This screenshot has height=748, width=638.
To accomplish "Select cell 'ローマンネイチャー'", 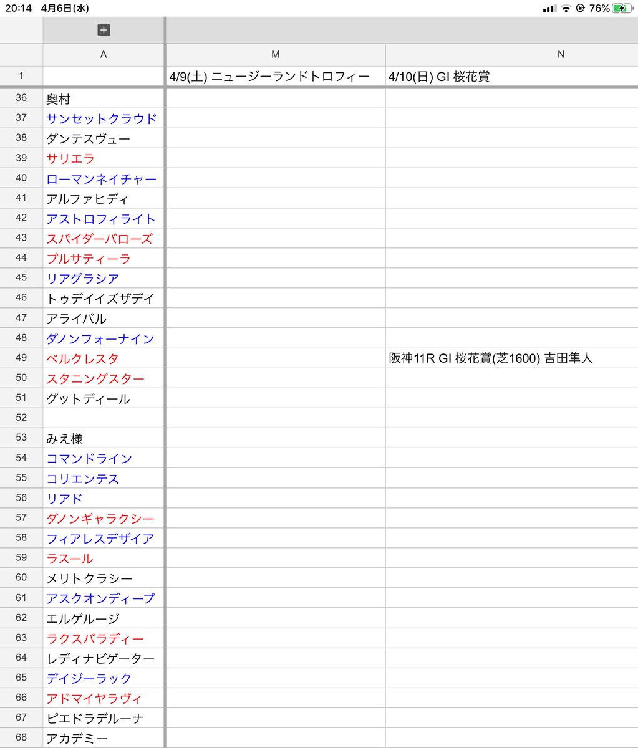I will (x=104, y=178).
